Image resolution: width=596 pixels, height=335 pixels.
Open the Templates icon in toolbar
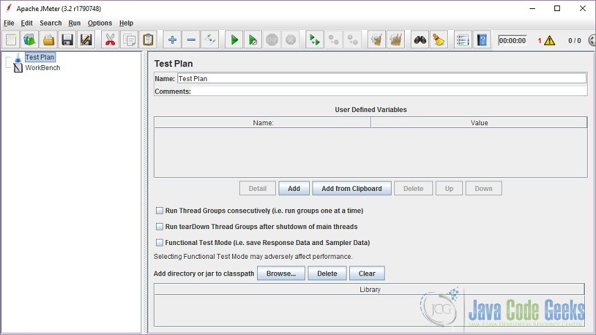30,39
